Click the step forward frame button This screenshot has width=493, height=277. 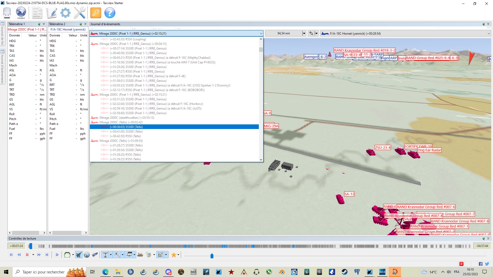click(57, 255)
